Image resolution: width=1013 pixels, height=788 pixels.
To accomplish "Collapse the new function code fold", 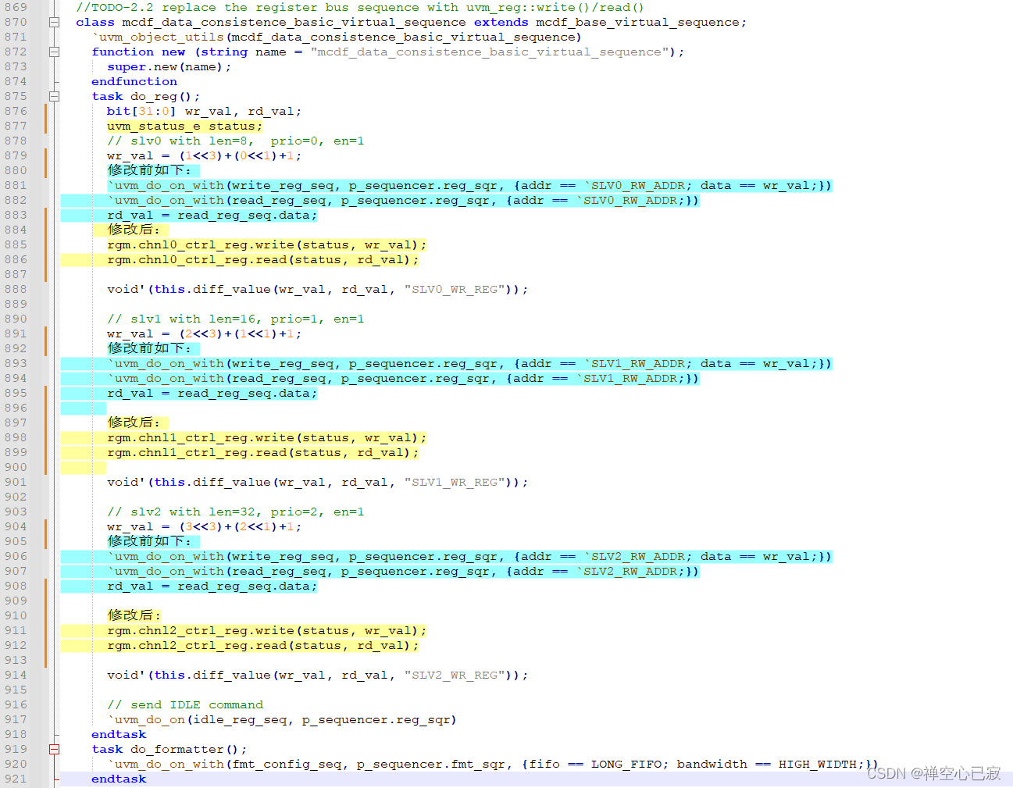I will point(52,52).
